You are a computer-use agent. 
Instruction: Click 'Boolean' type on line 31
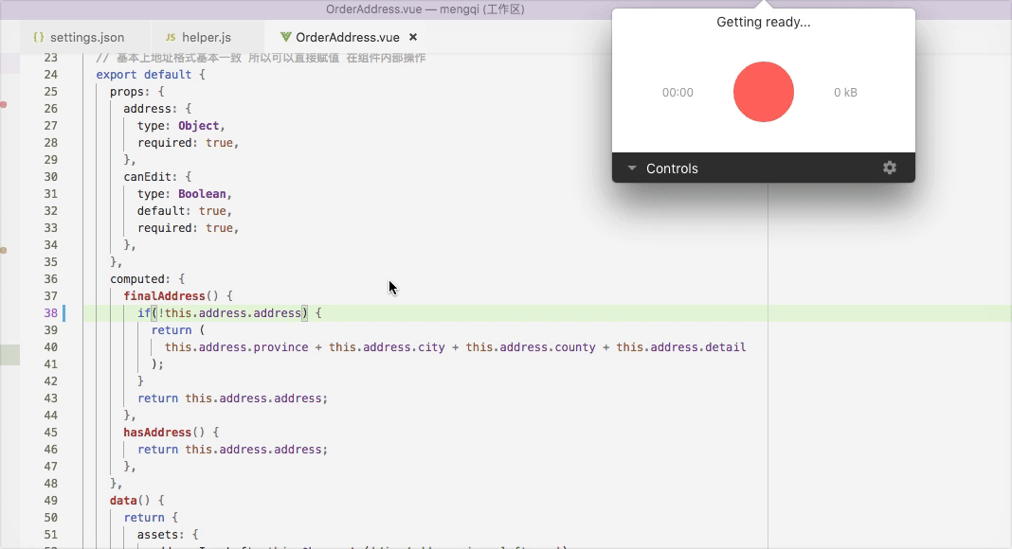pos(202,193)
